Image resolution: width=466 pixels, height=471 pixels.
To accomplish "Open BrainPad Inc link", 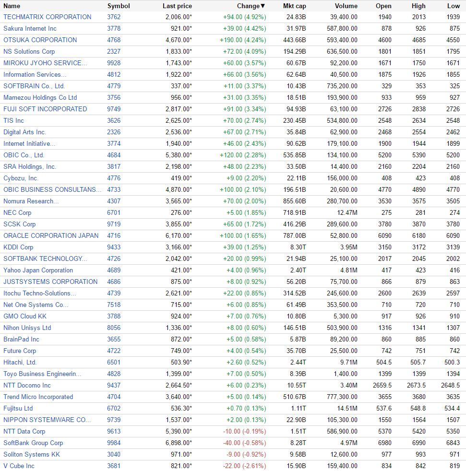I will click(x=21, y=340).
